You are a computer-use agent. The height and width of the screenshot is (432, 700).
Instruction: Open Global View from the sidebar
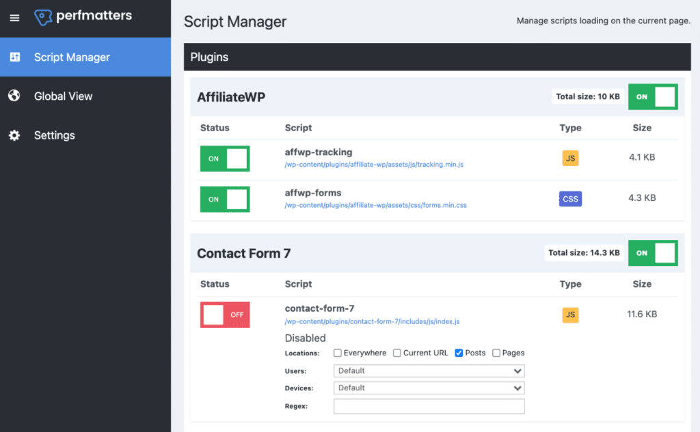(x=64, y=96)
